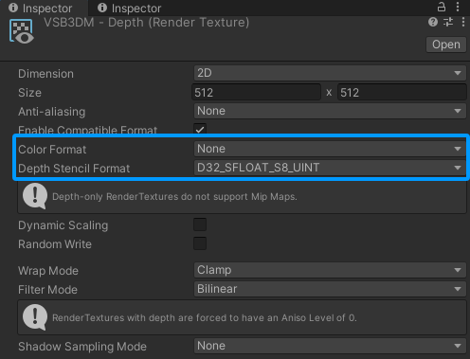Uncheck Enable Compatible Format checkbox
Image resolution: width=470 pixels, height=359 pixels.
pos(200,129)
